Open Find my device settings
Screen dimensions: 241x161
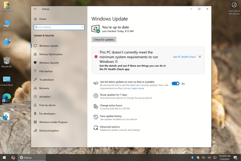(59, 105)
